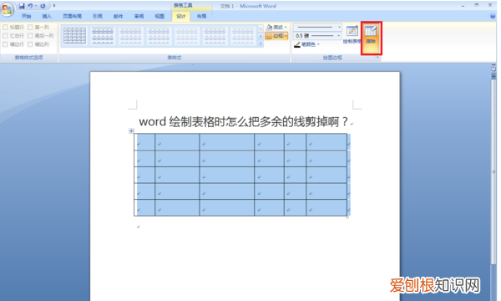The image size is (501, 301).
Task: Open the 底纹 shading dropdown arrow
Action: pyautogui.click(x=286, y=28)
